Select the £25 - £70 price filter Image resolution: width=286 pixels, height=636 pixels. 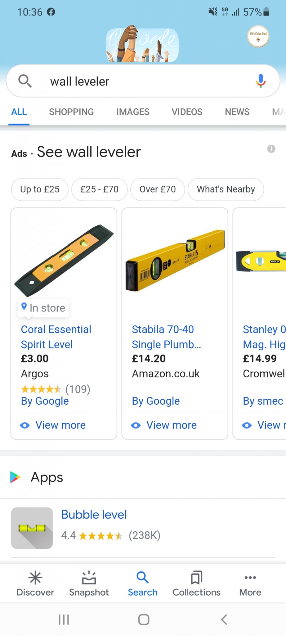click(99, 189)
